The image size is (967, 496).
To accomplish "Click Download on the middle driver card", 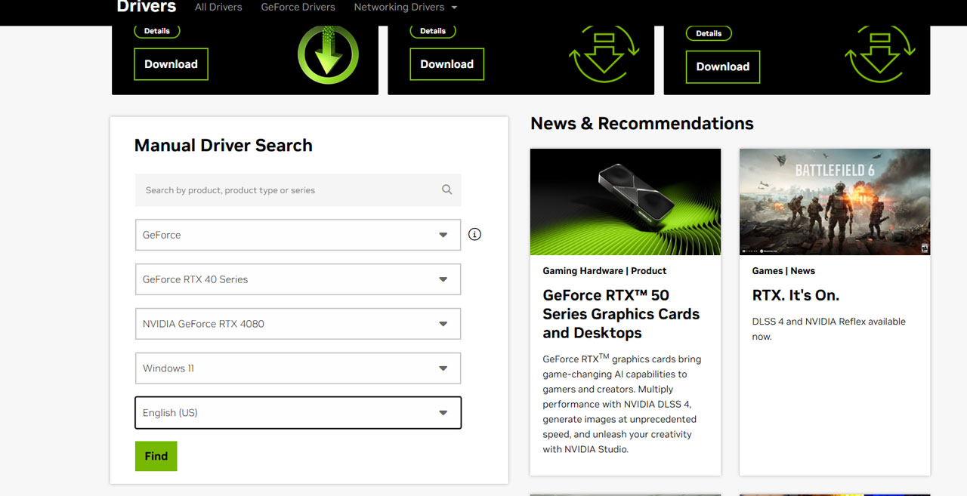I will (446, 64).
